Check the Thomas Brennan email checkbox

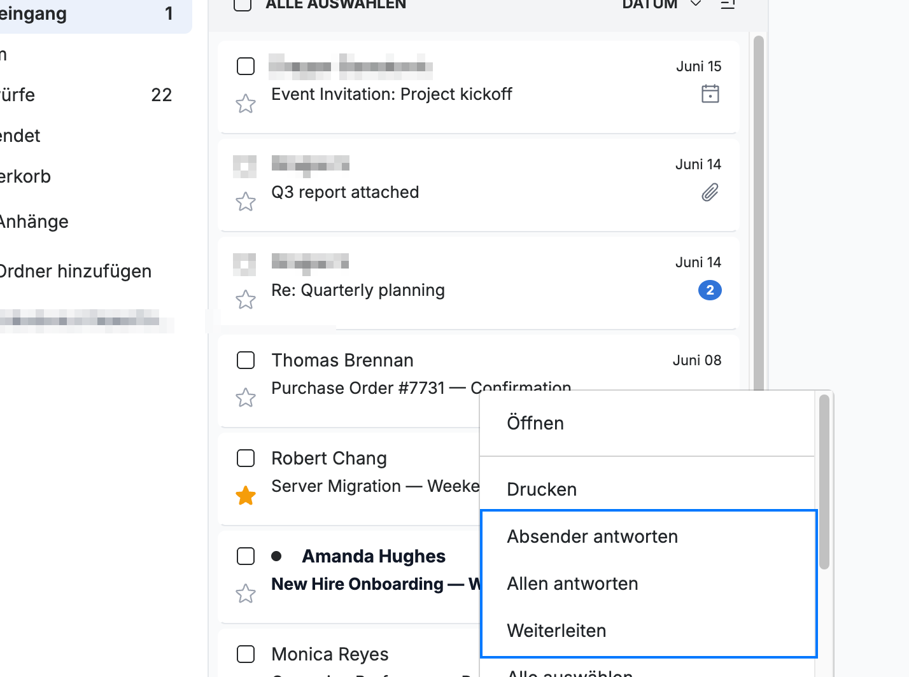pyautogui.click(x=246, y=360)
